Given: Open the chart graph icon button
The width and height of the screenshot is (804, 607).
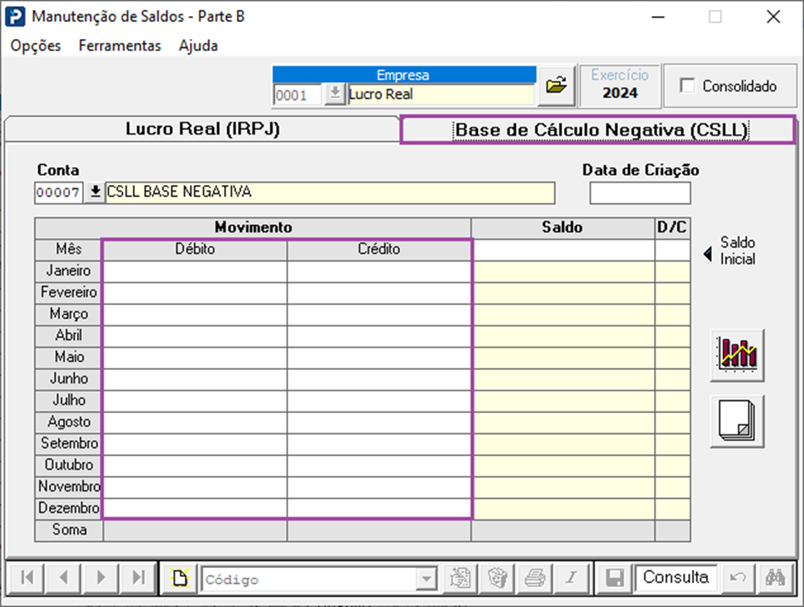Looking at the screenshot, I should tap(737, 355).
